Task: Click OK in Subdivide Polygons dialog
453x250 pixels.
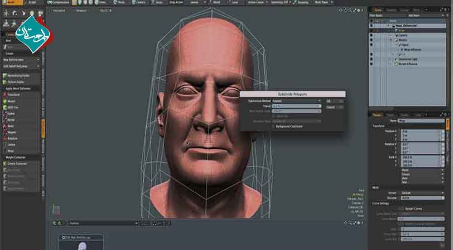Action: (x=335, y=101)
